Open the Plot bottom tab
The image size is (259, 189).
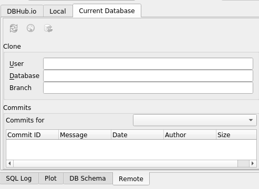(50, 179)
